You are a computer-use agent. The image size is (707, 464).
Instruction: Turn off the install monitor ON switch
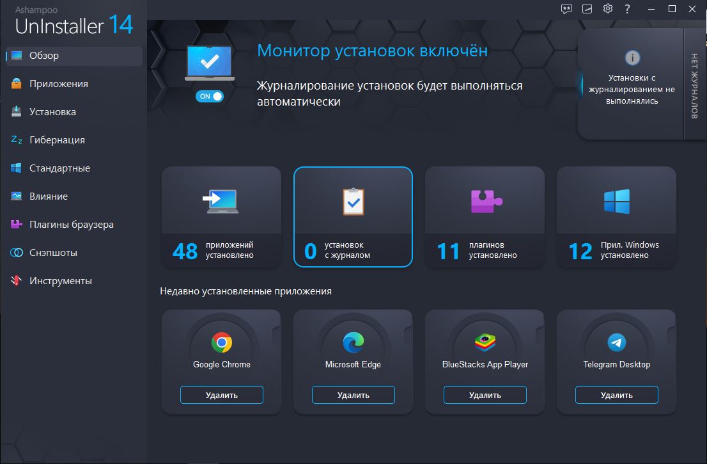click(210, 96)
